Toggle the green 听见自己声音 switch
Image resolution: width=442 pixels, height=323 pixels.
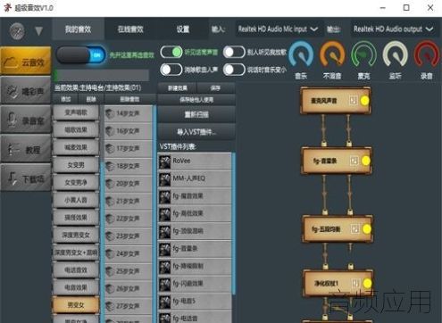coord(171,53)
